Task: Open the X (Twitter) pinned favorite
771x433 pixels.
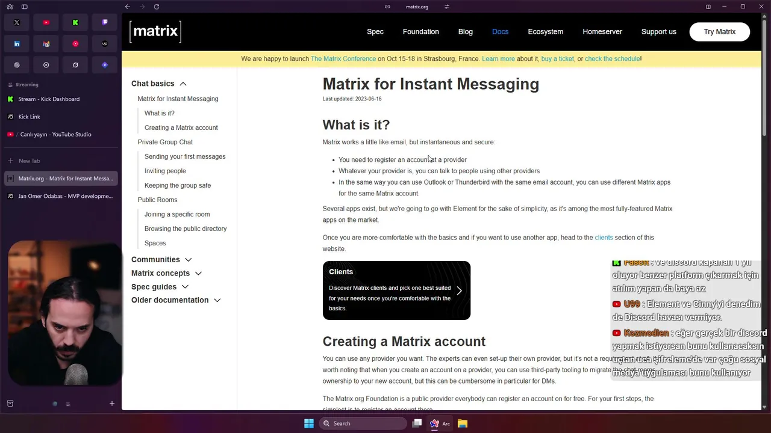Action: 17,22
